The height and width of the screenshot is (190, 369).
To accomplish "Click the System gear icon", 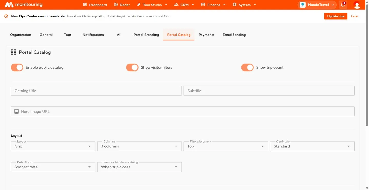I will [x=234, y=5].
